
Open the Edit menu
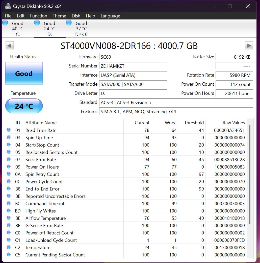(x=21, y=16)
